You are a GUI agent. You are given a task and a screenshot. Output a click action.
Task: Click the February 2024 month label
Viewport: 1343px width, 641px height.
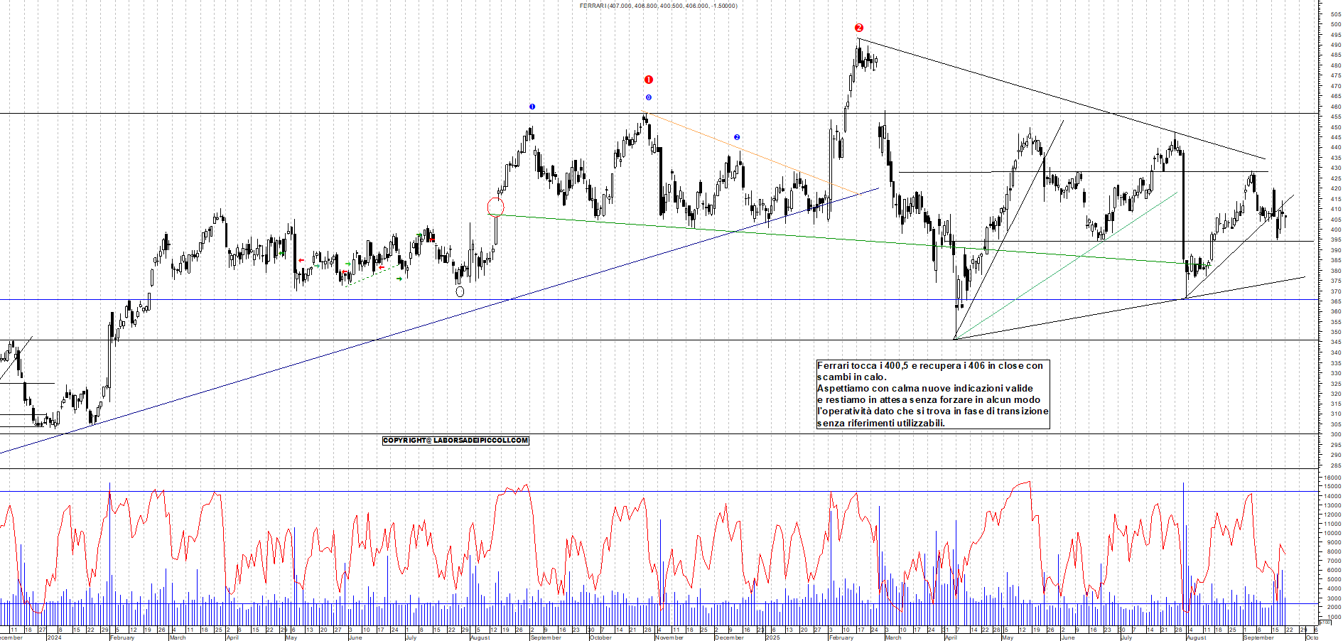tap(122, 637)
